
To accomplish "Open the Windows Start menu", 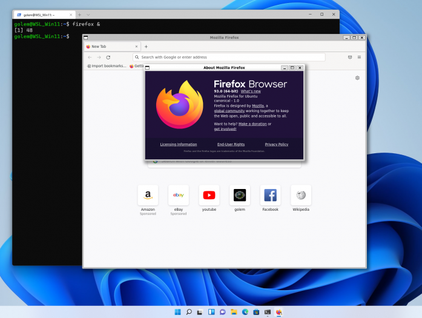I will pyautogui.click(x=177, y=312).
